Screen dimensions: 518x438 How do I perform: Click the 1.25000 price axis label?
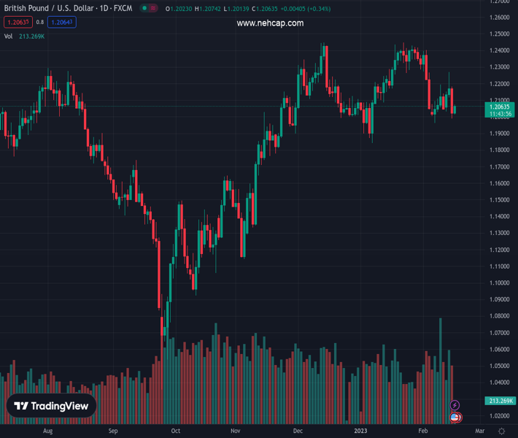(500, 34)
